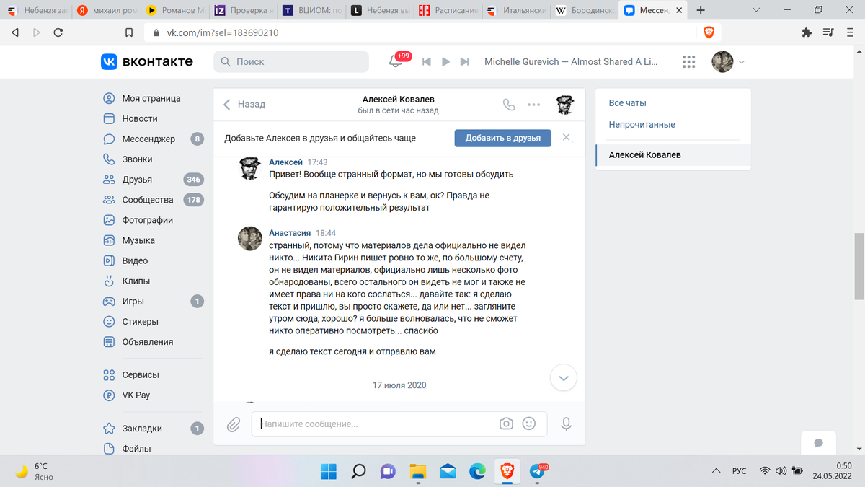Open the emoji picker in the message field
The image size is (865, 487).
pyautogui.click(x=529, y=424)
